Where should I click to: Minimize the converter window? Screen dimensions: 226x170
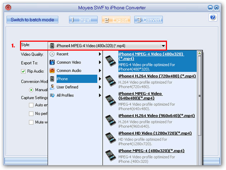[210, 7]
